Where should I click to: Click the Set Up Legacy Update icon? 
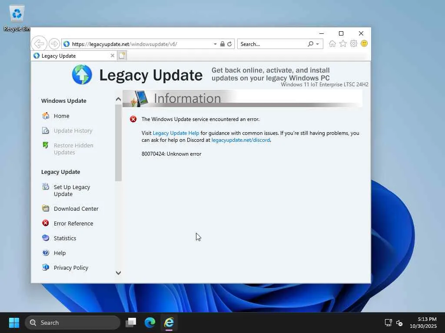coord(46,186)
